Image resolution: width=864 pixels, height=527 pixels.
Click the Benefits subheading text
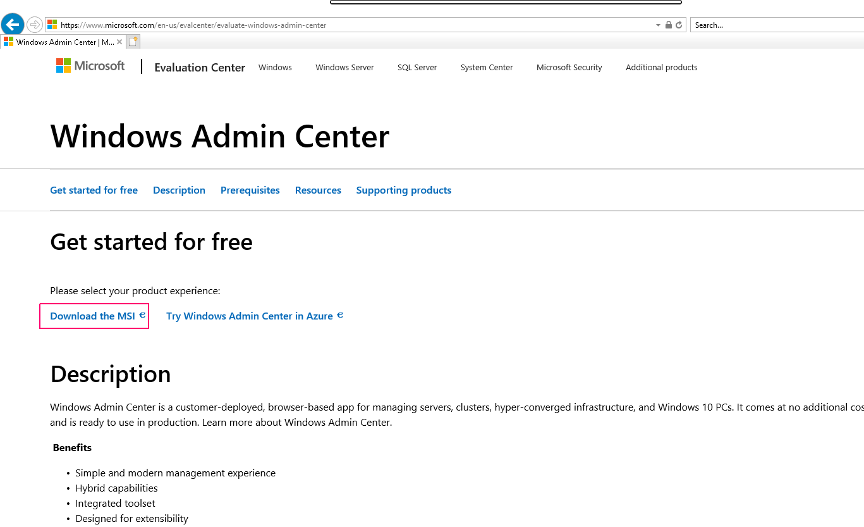pyautogui.click(x=72, y=448)
